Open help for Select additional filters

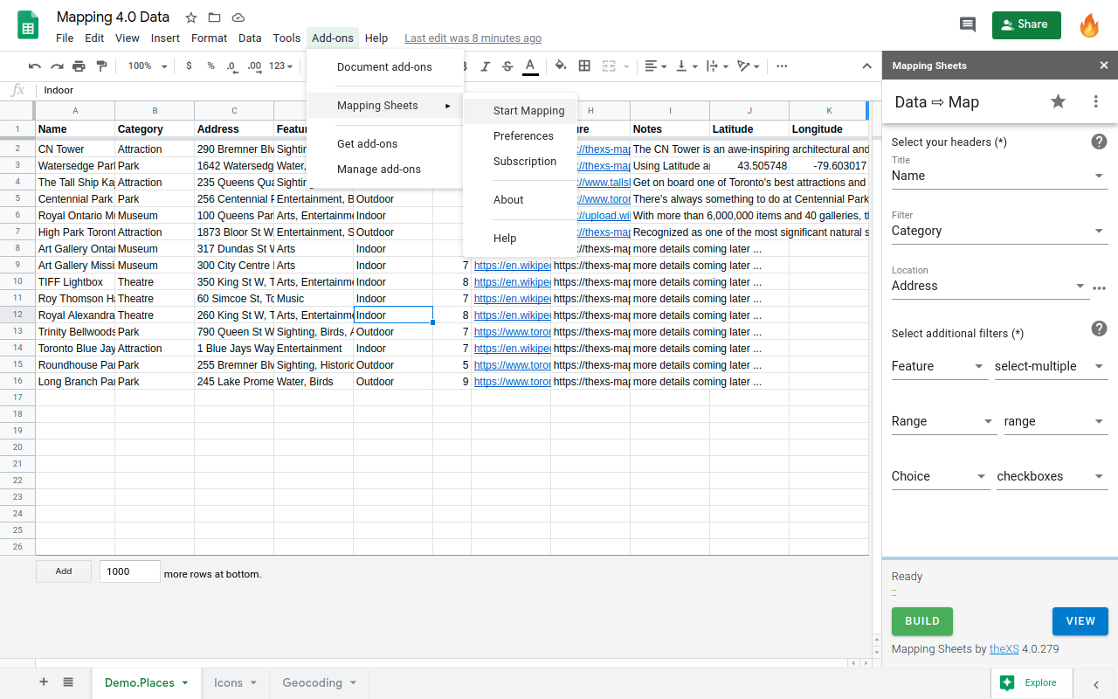click(1100, 329)
